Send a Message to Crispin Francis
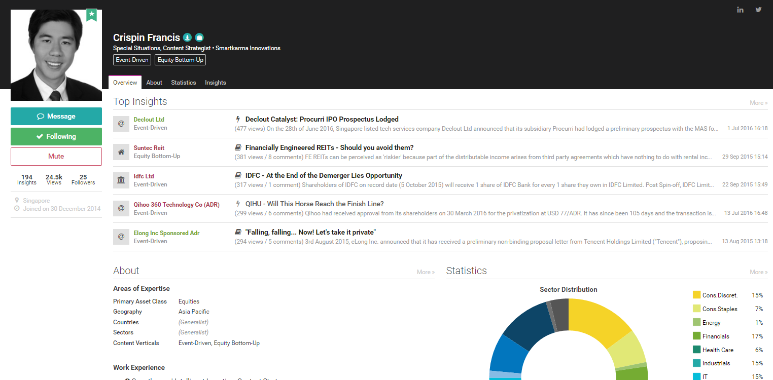The height and width of the screenshot is (380, 773). coord(56,116)
